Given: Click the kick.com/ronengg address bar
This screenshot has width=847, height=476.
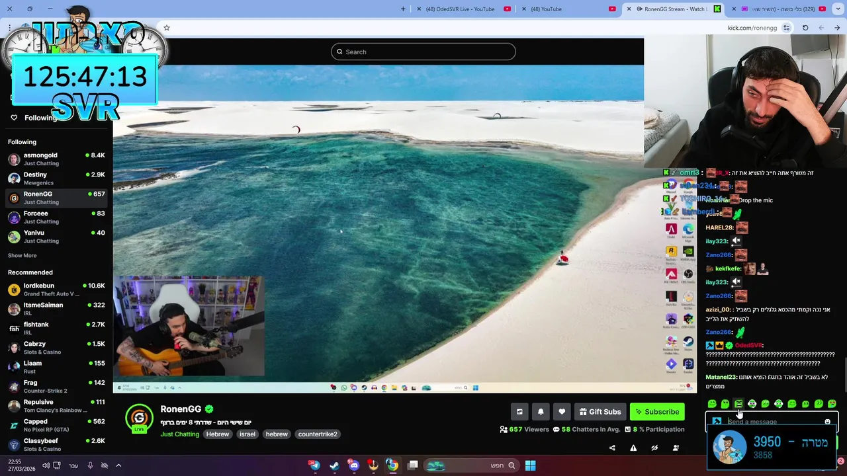Looking at the screenshot, I should (x=752, y=28).
